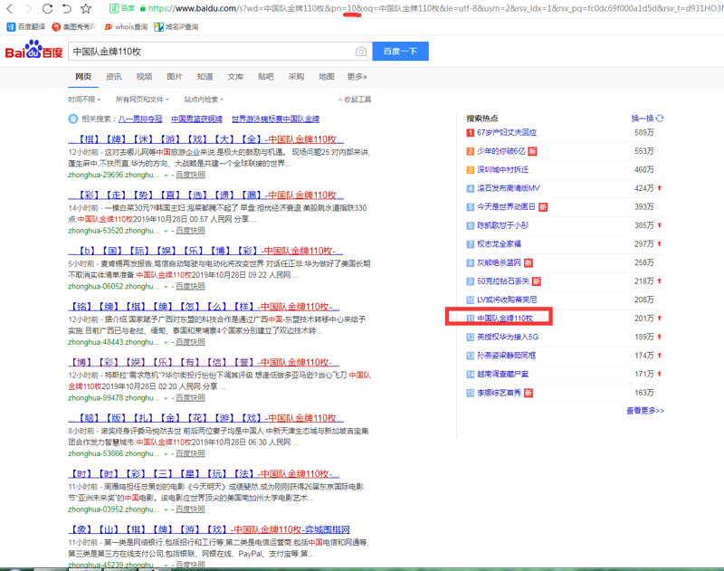Expand dropdown arrow beside zhonghua-53520 URL
The width and height of the screenshot is (724, 571).
tap(166, 232)
